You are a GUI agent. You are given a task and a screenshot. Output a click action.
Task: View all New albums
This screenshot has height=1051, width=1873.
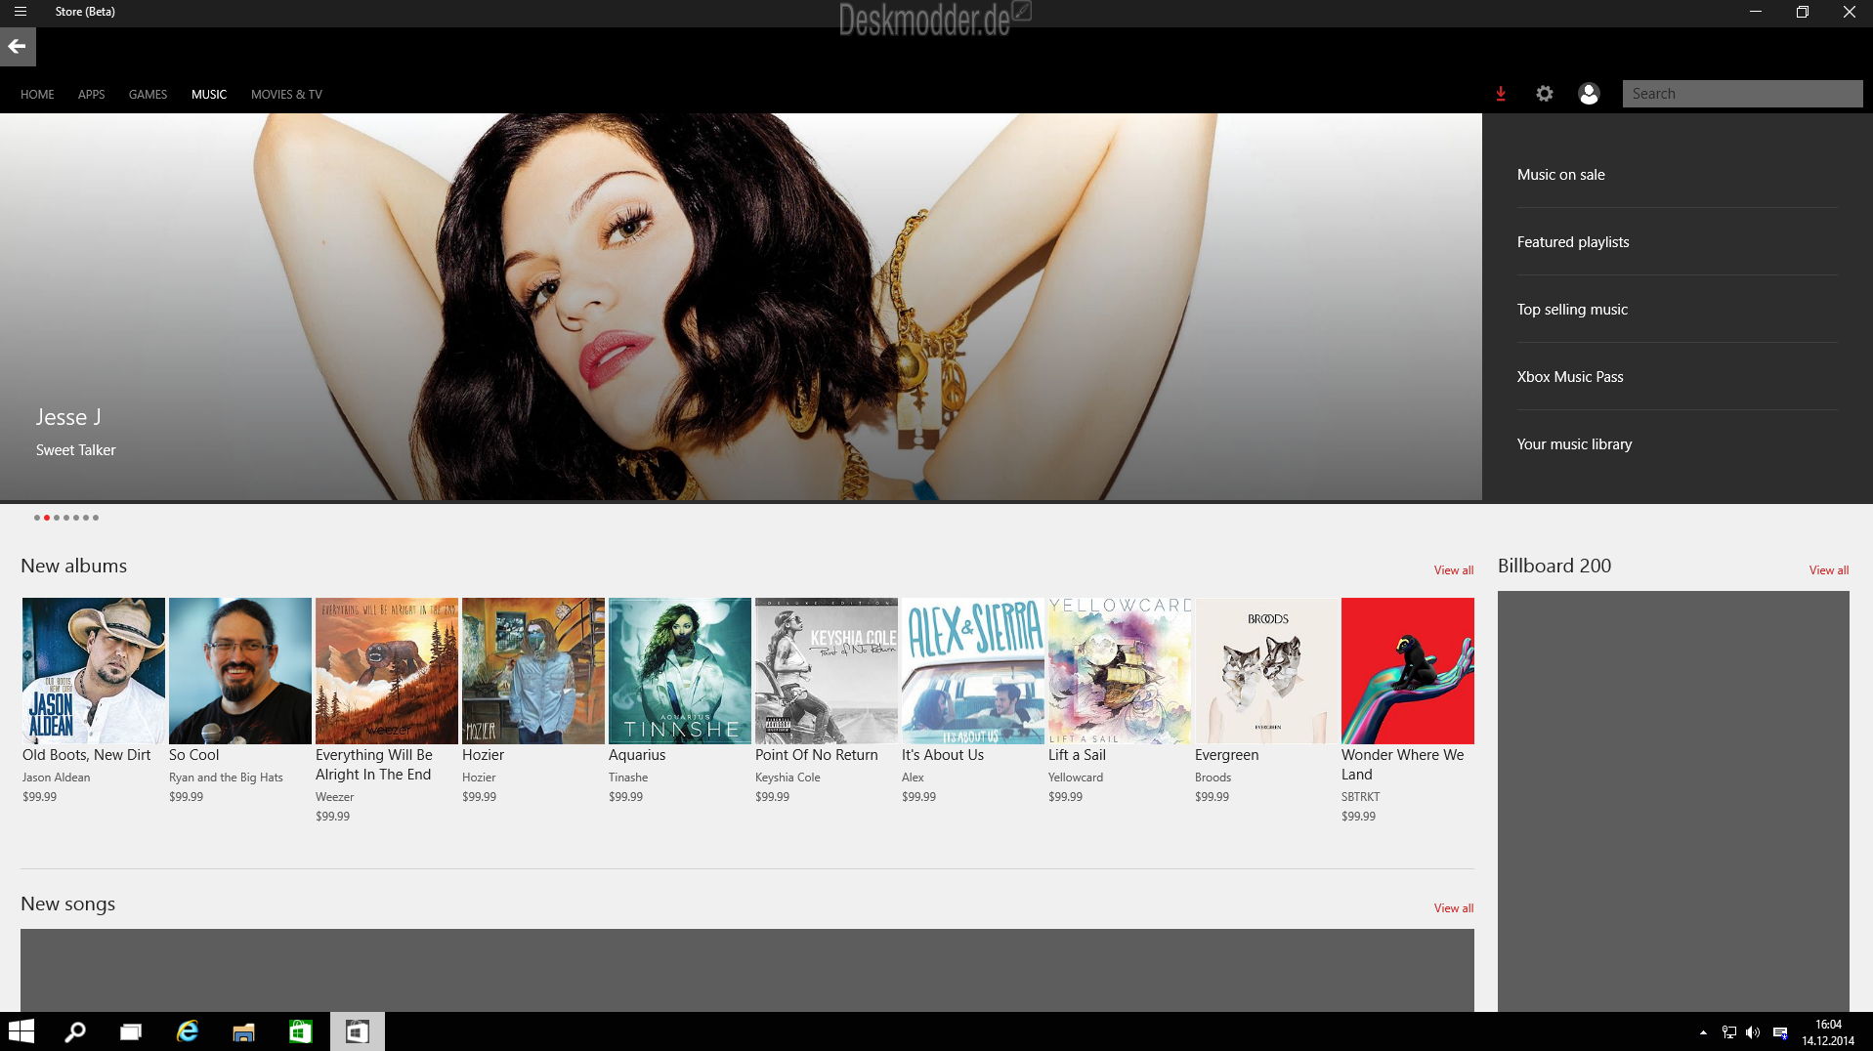1453,570
